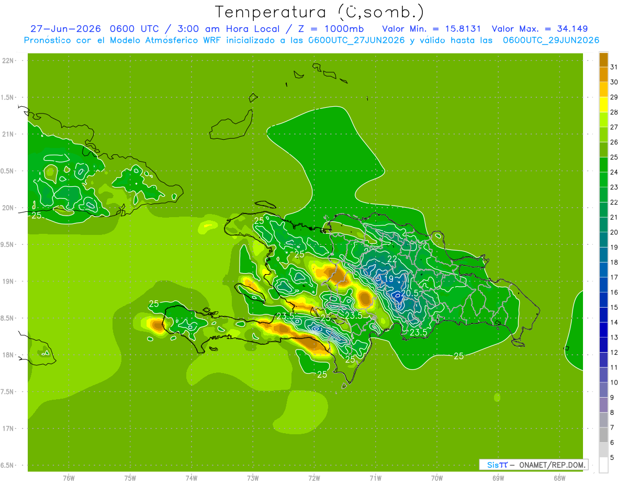Click the "28" label on the color scale
The width and height of the screenshot is (628, 485).
tap(614, 112)
